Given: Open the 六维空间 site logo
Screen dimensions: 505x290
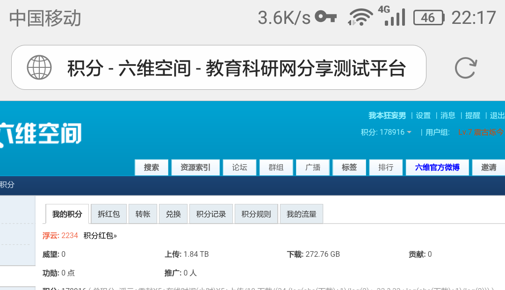Looking at the screenshot, I should pos(41,134).
